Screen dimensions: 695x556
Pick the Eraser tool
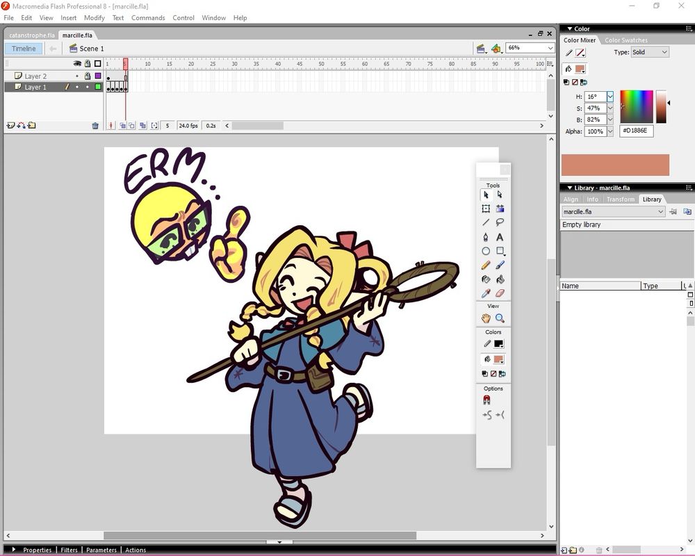coord(500,293)
